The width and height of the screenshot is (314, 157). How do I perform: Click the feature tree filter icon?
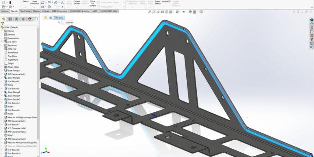(x=3, y=23)
